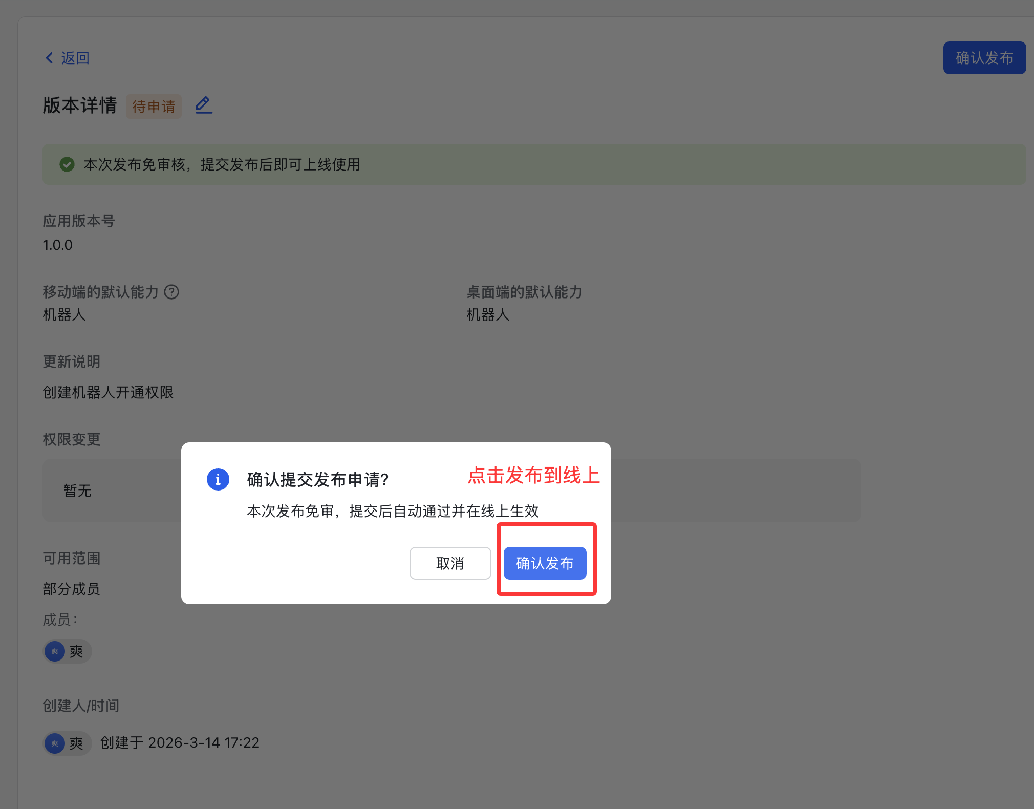This screenshot has height=809, width=1034.
Task: Click the top-right 确认发布 button
Action: [x=984, y=57]
